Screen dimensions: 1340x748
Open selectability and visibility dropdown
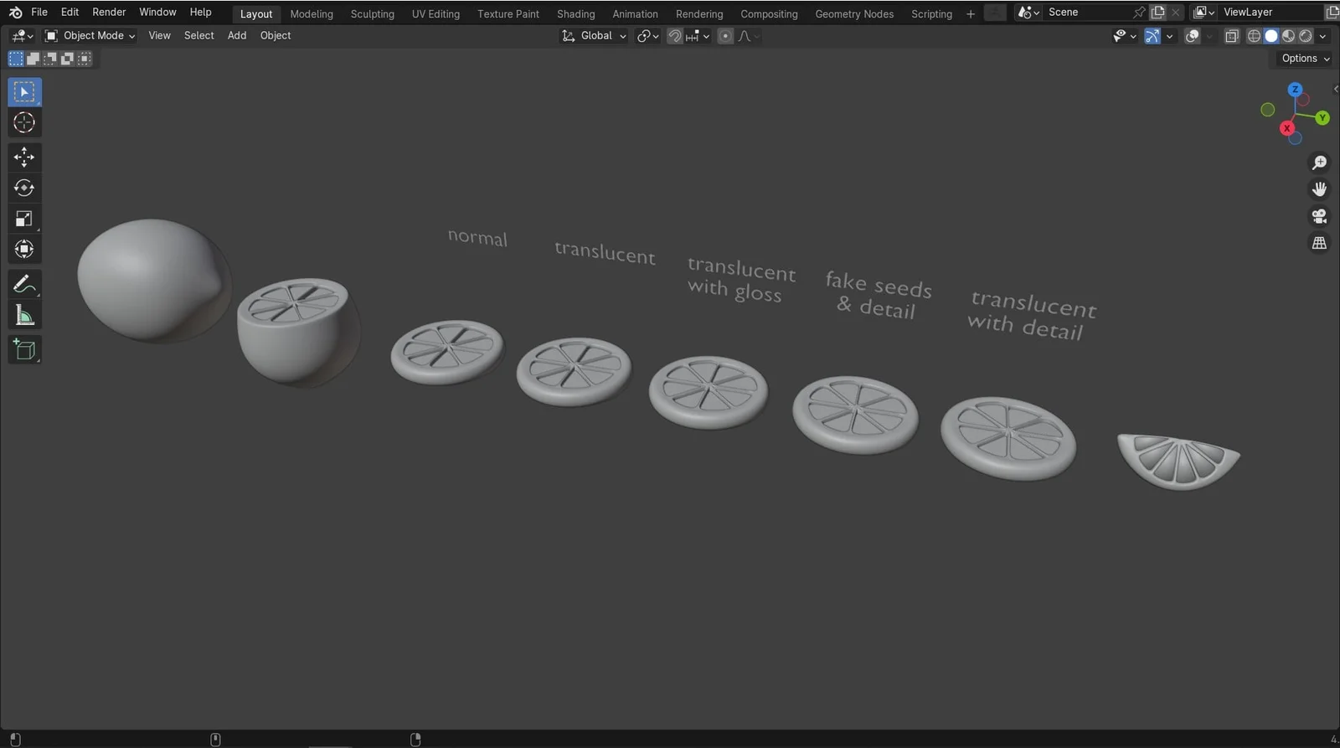(1124, 36)
